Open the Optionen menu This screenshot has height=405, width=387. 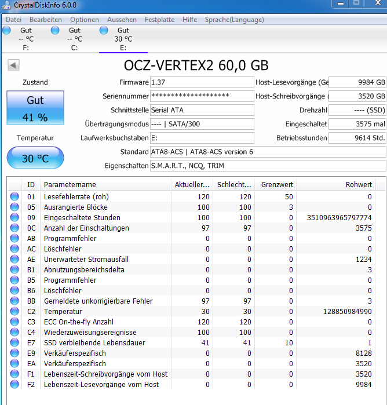point(85,20)
